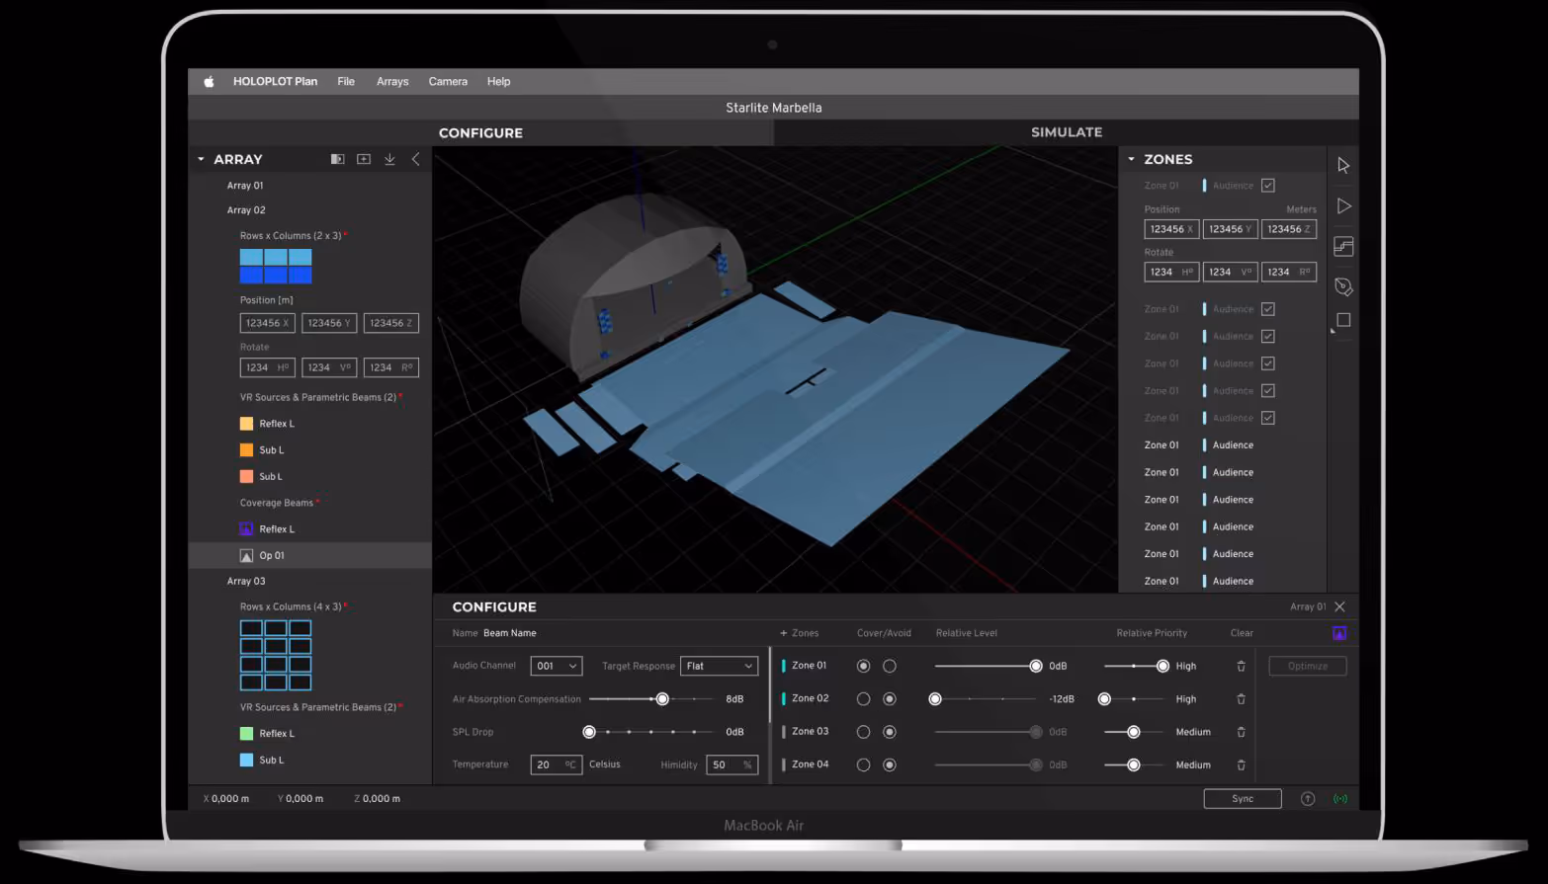Click the light-blue Sub L swatch under Array 03
Viewport: 1548px width, 884px height.
pyautogui.click(x=246, y=761)
